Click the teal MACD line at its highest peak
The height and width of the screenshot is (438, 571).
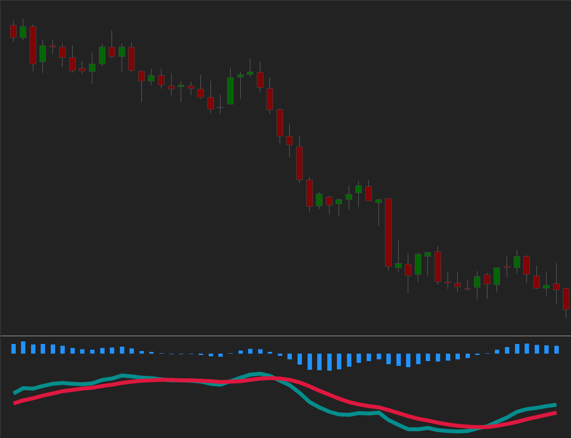pos(260,374)
